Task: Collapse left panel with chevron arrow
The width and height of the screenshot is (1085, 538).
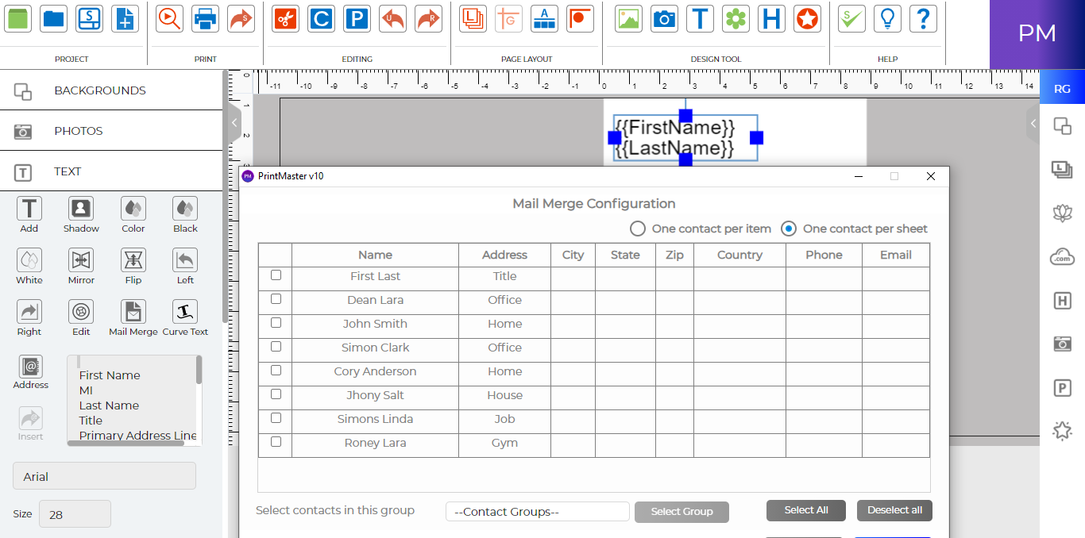Action: point(234,123)
